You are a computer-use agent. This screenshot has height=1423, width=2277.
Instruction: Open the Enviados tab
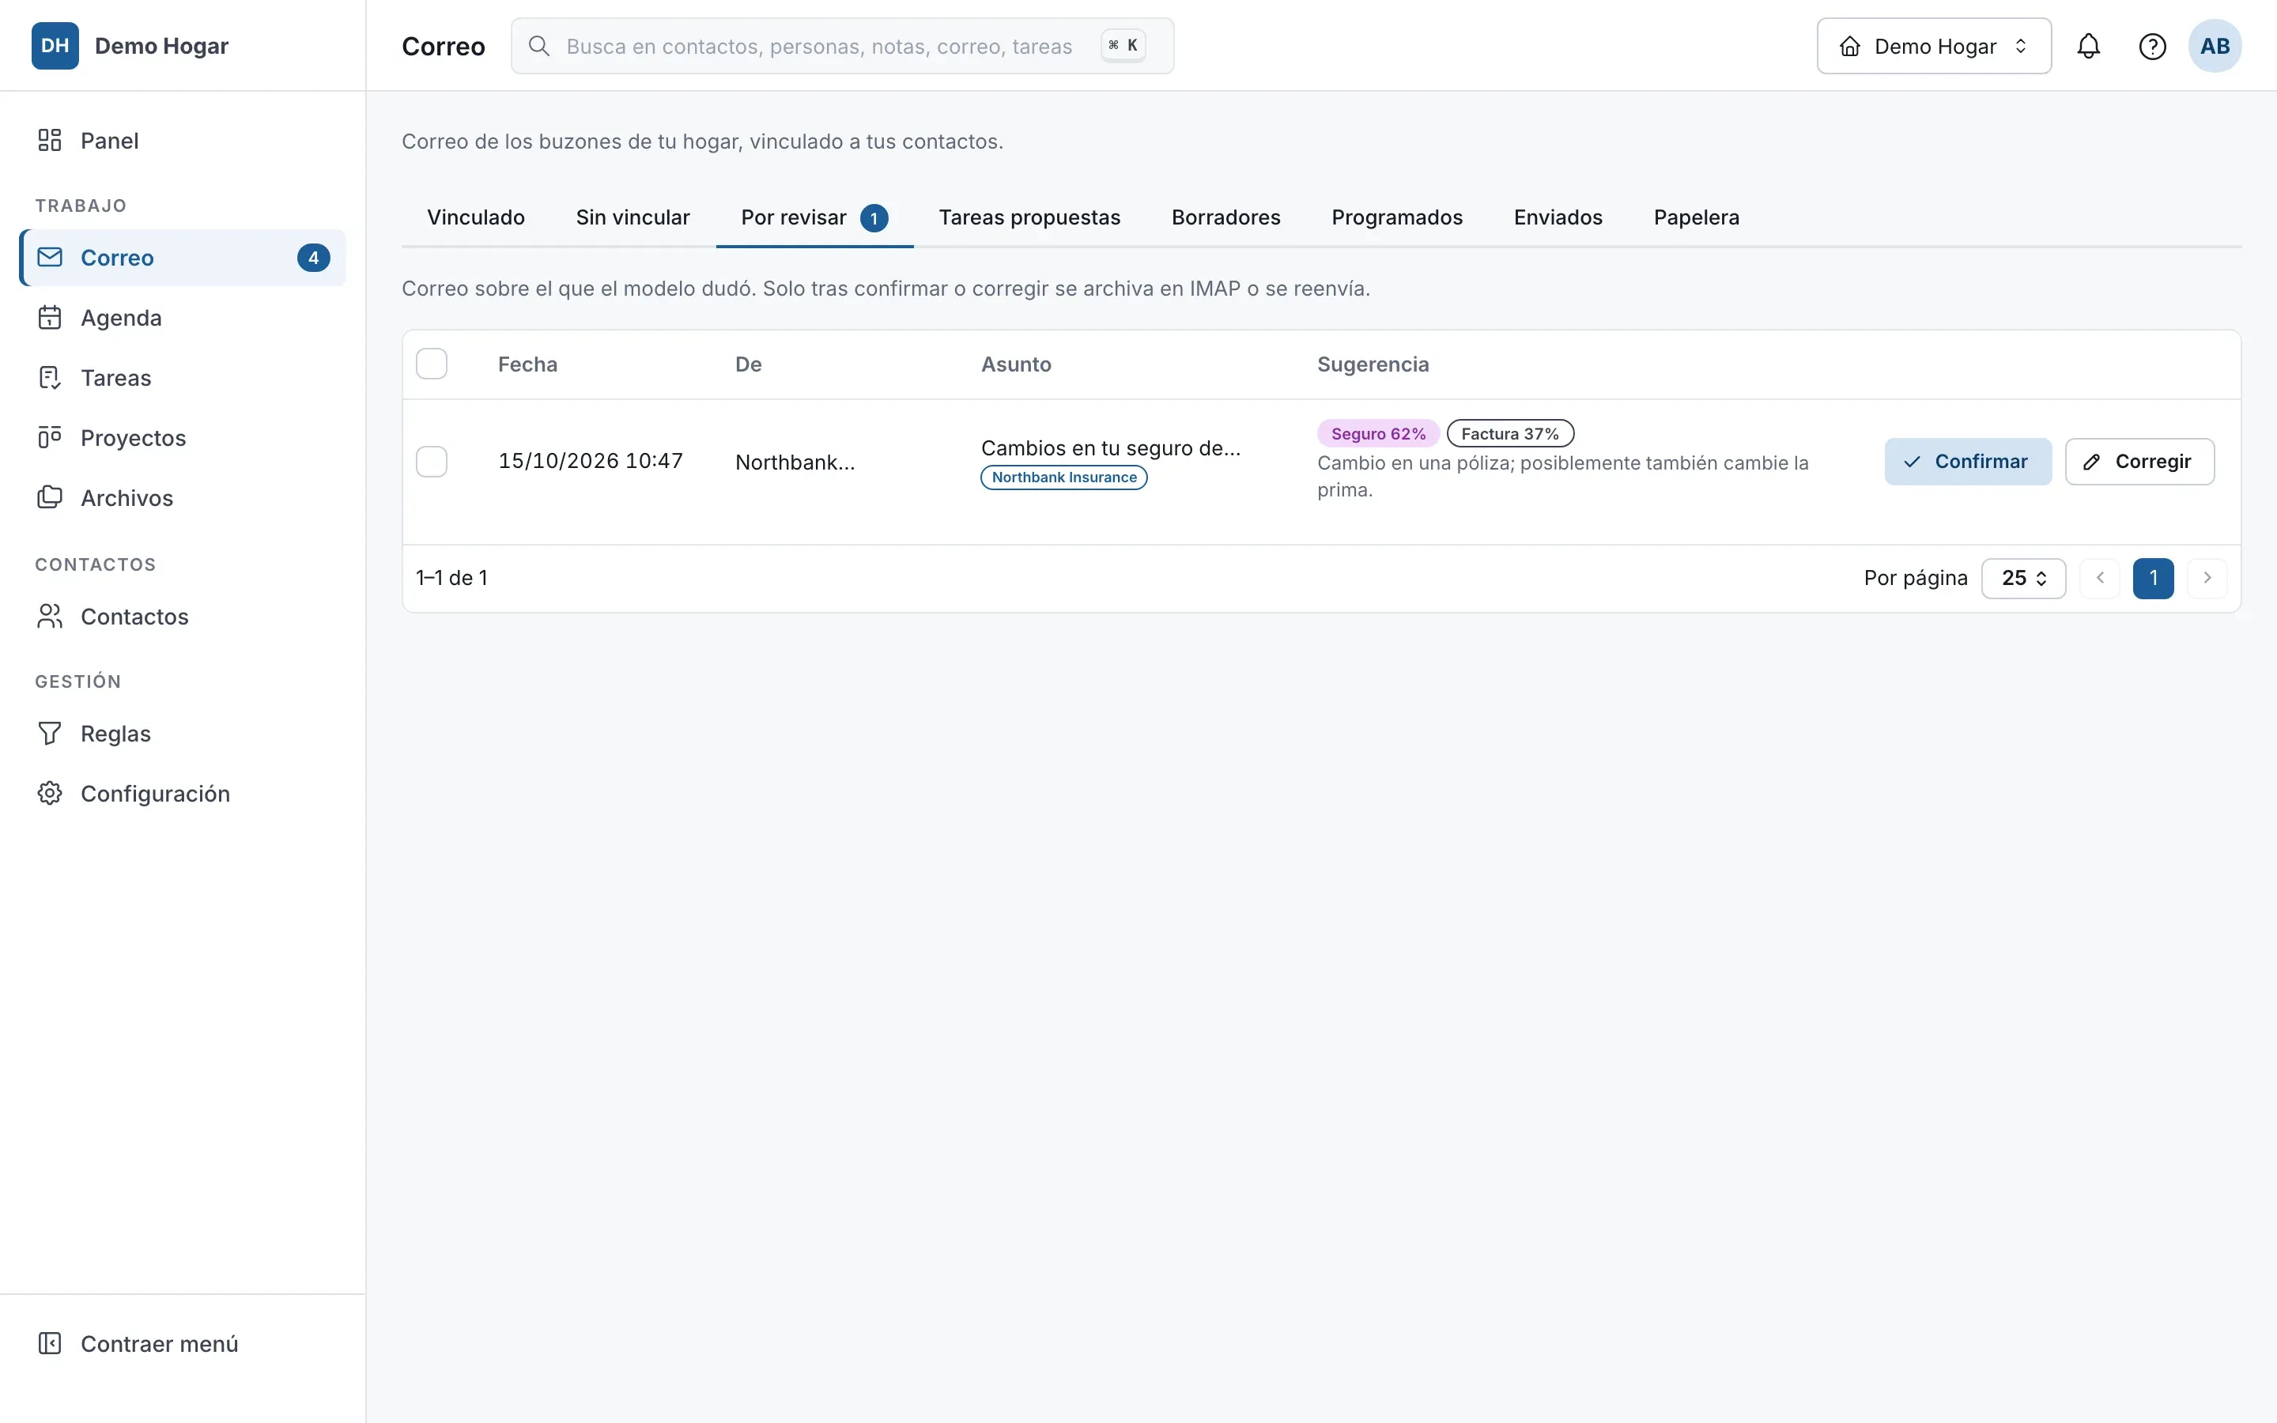pos(1558,217)
